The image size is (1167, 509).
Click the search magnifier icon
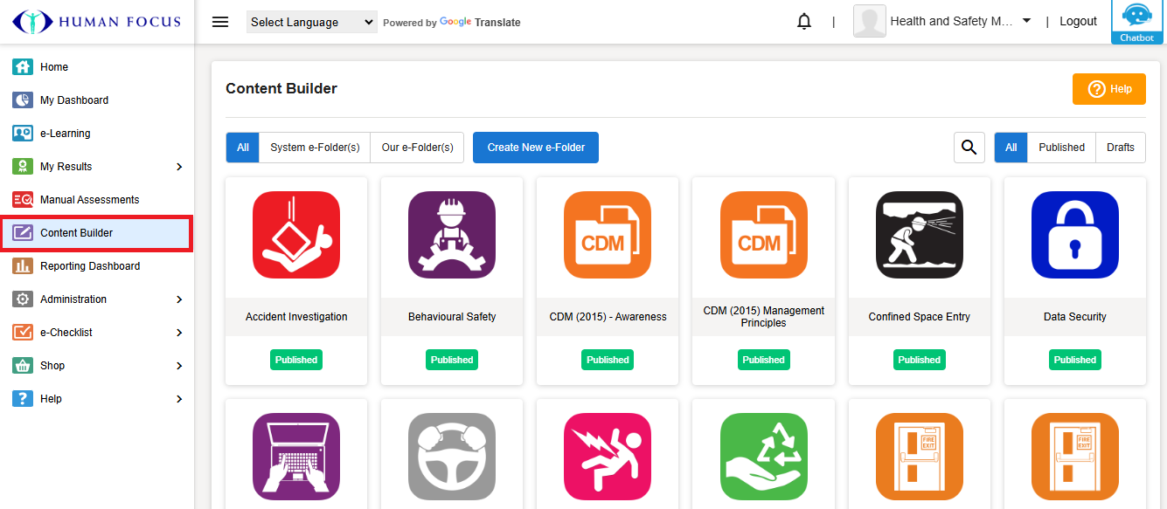tap(969, 148)
